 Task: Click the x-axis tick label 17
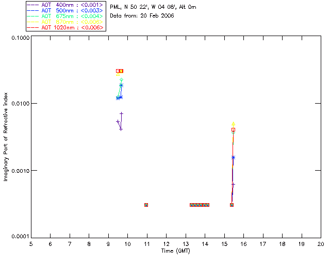tap(263, 244)
